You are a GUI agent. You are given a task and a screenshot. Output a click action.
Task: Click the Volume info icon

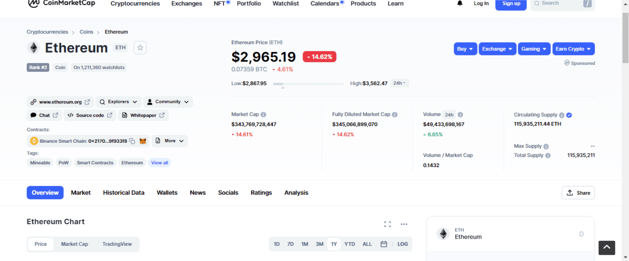(x=460, y=115)
